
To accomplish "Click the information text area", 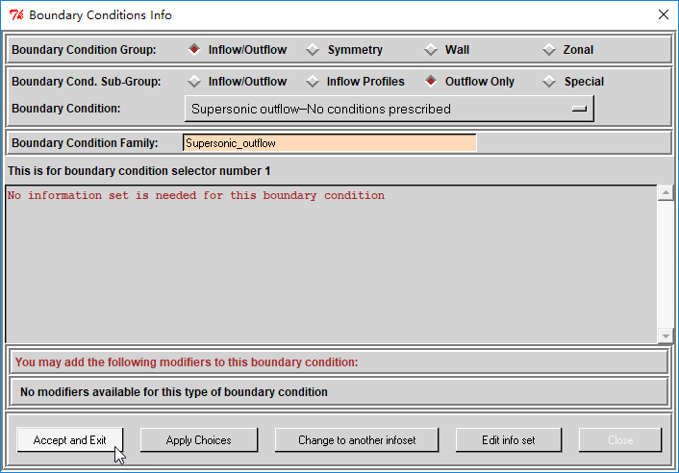I will (x=331, y=264).
